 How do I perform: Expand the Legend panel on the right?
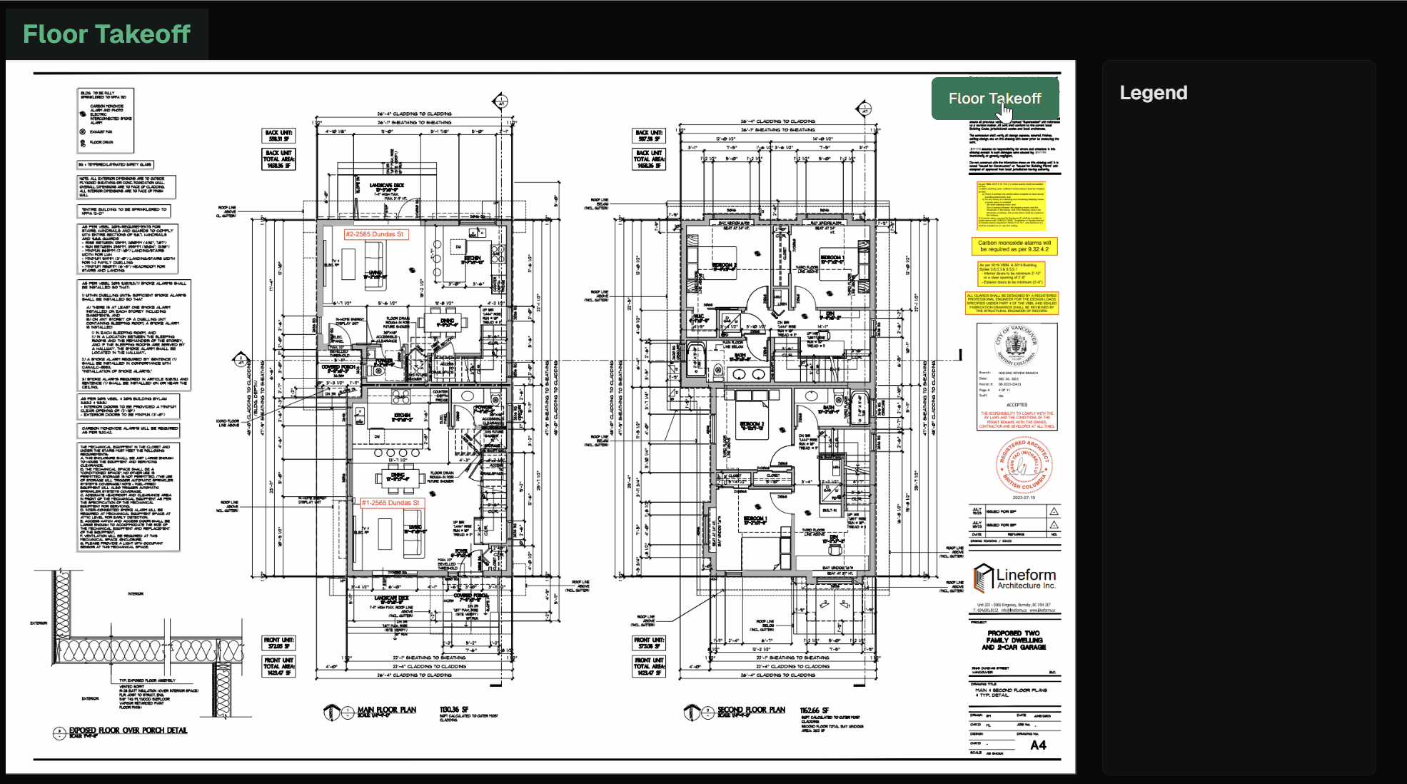click(x=1154, y=95)
